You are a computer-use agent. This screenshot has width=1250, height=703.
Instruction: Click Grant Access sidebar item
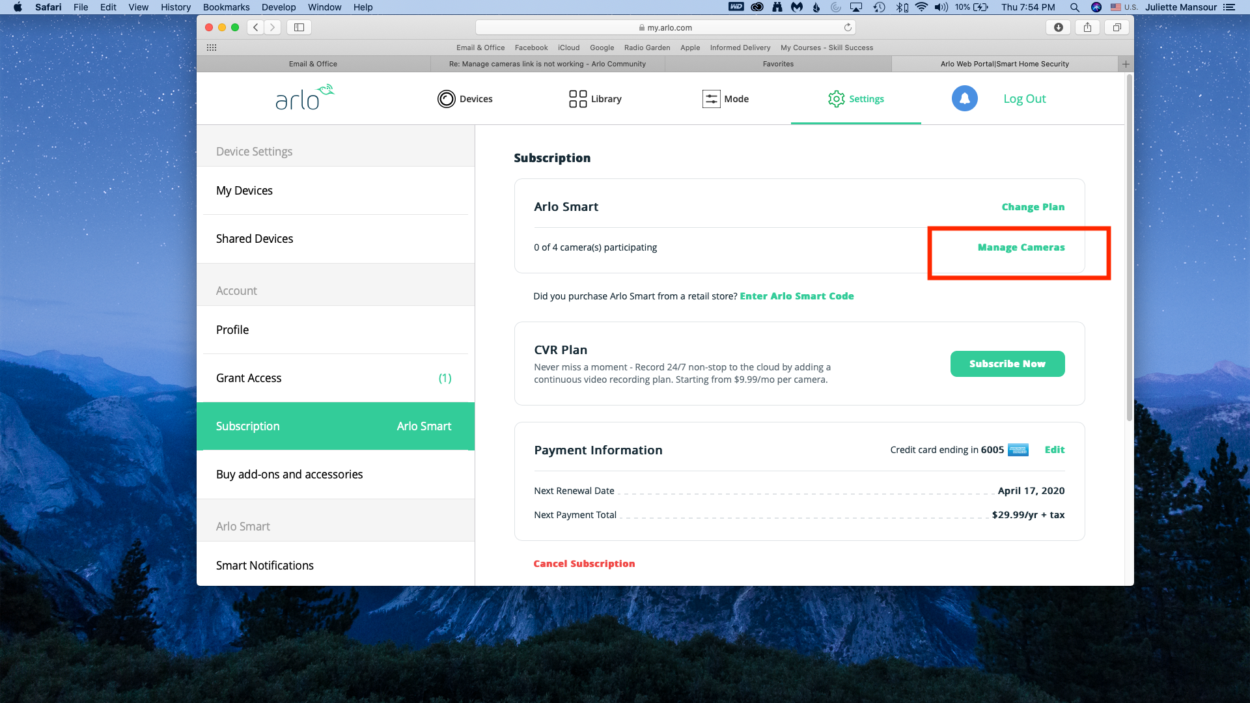pos(248,378)
